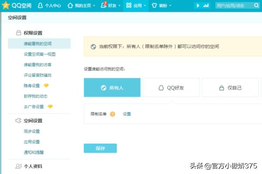Image resolution: width=262 pixels, height=174 pixels.
Task: Click the QQ空间 star logo
Action: tap(5, 6)
